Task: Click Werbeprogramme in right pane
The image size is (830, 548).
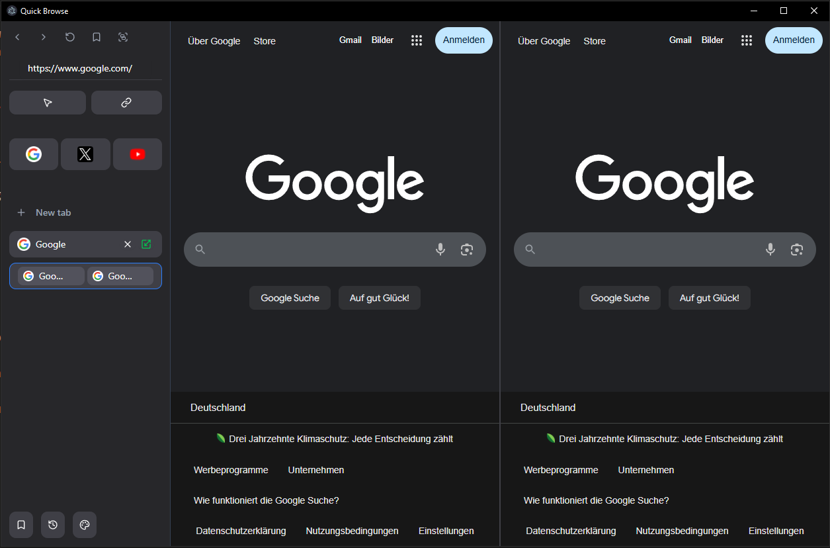Action: (x=561, y=470)
